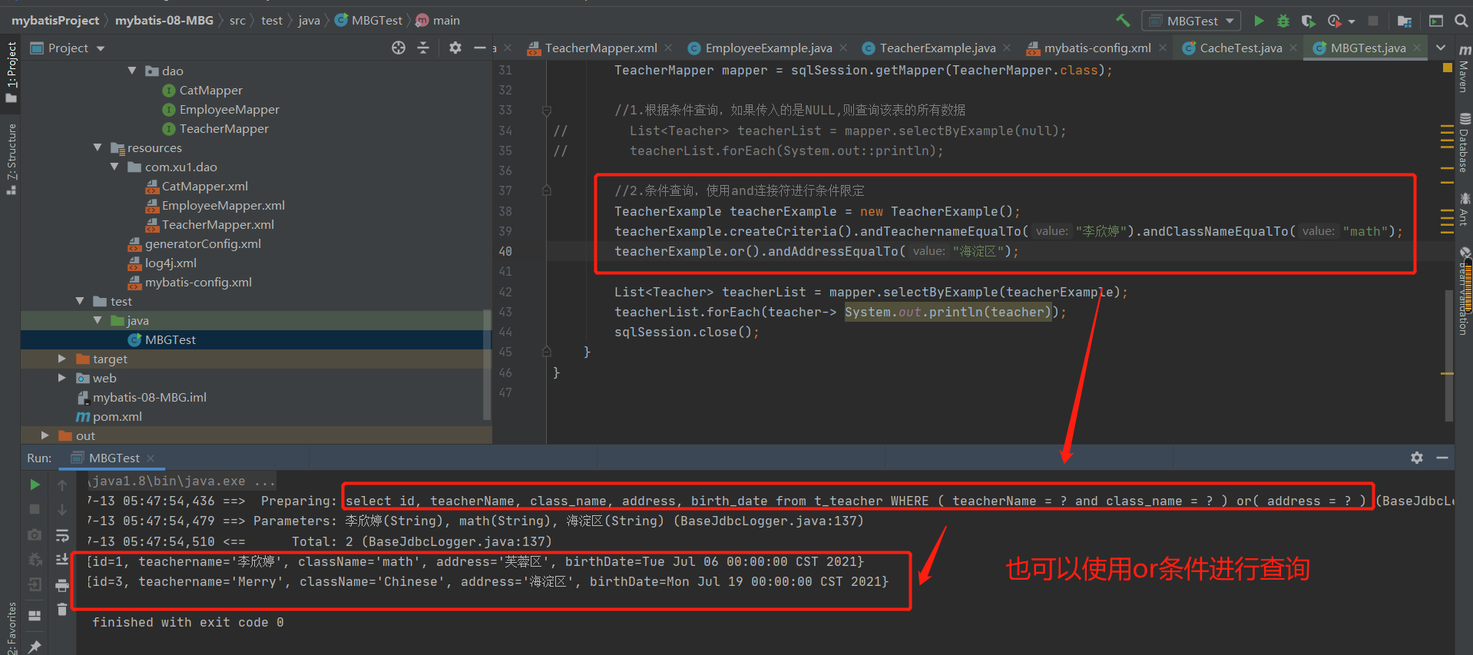
Task: Expand the web folder
Action: click(62, 378)
